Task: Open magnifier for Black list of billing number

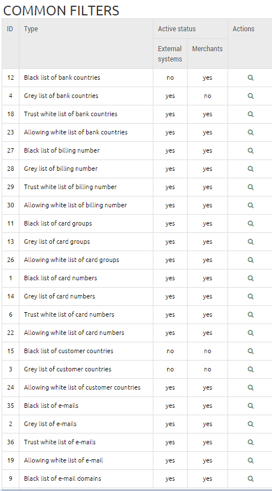Action: pos(250,150)
